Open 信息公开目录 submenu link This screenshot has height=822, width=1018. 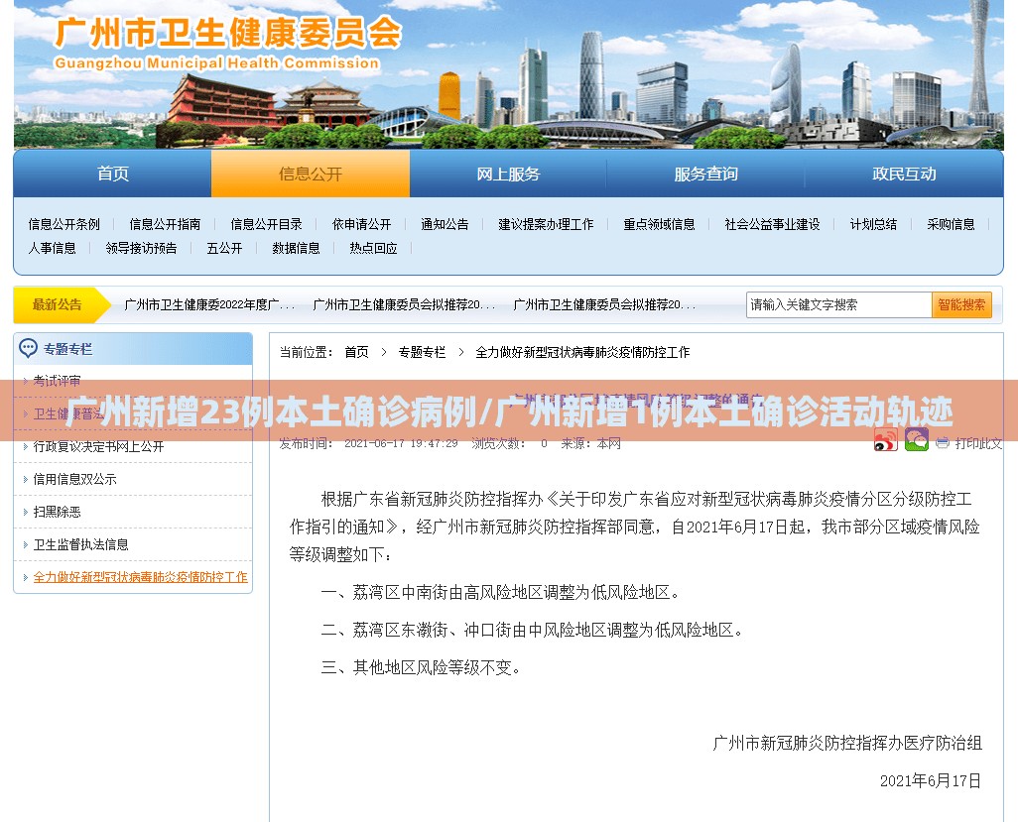click(266, 224)
